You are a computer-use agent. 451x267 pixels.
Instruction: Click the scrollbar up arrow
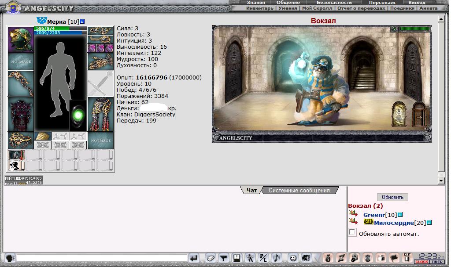pos(441,19)
